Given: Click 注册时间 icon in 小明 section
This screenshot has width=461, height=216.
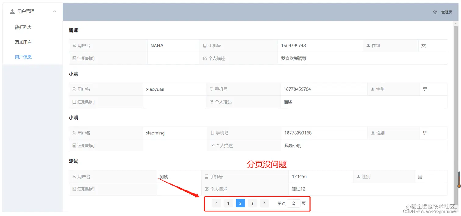Looking at the screenshot, I should (74, 145).
